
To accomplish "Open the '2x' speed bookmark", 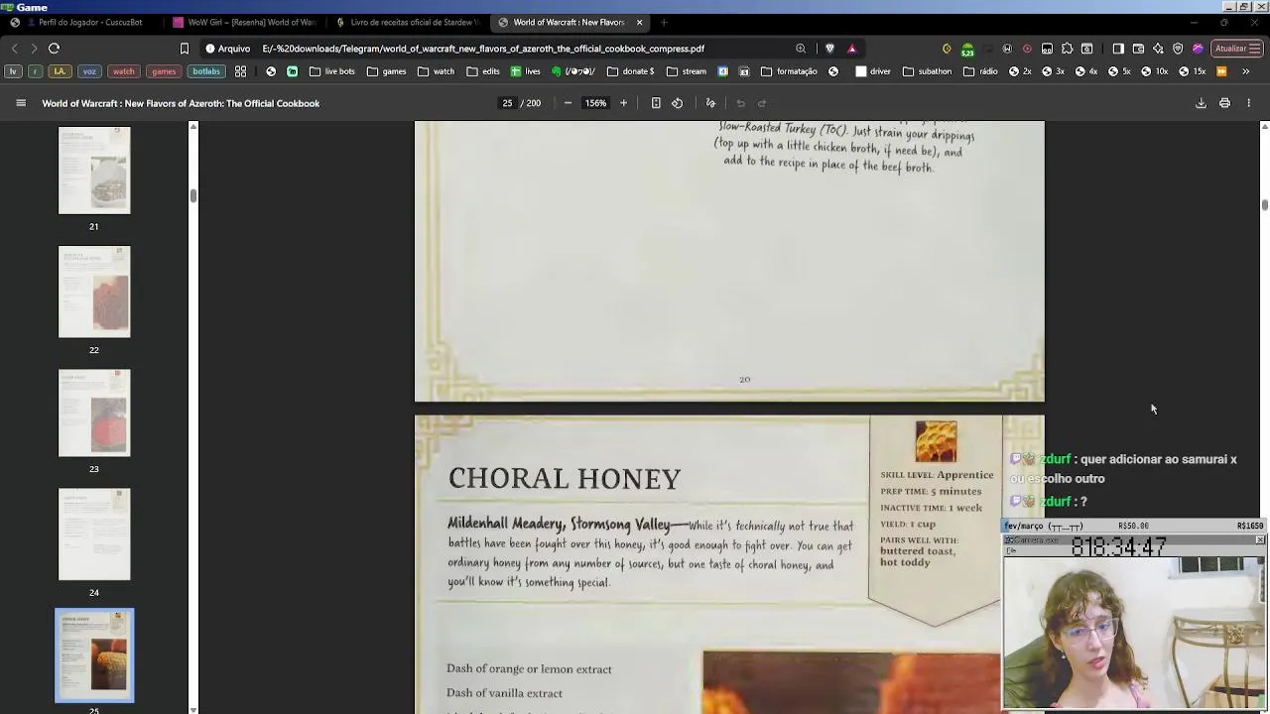I will tap(1021, 71).
